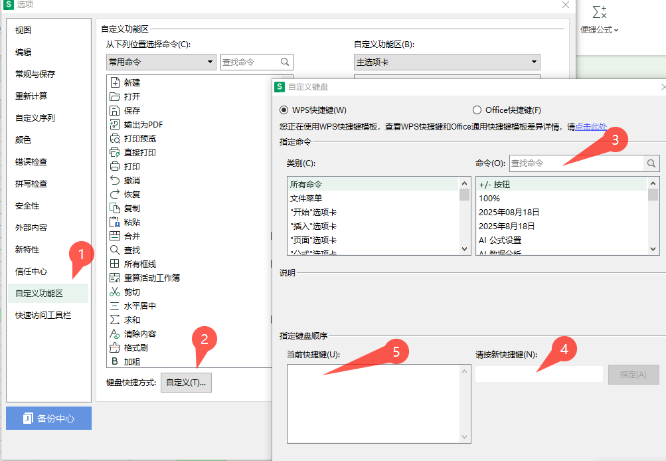Select the AI 公式设置 command

click(562, 240)
